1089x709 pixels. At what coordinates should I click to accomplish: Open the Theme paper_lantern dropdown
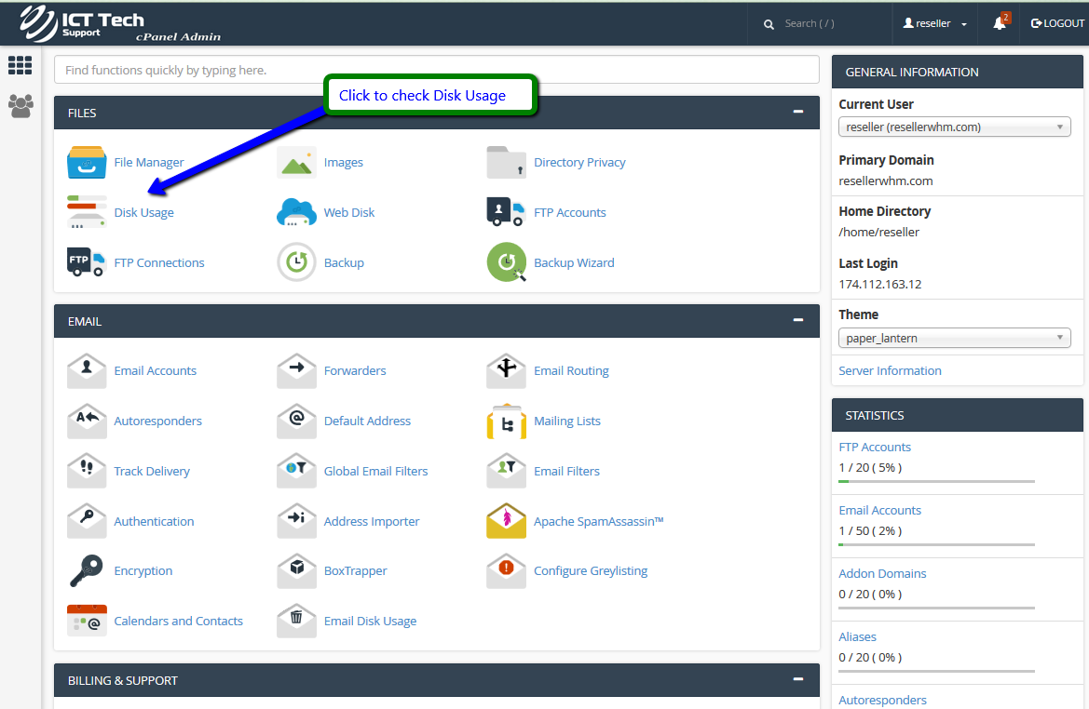pos(954,338)
